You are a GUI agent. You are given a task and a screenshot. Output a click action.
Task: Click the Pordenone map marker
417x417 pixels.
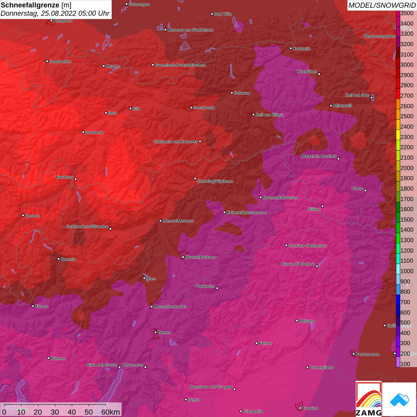354,354
